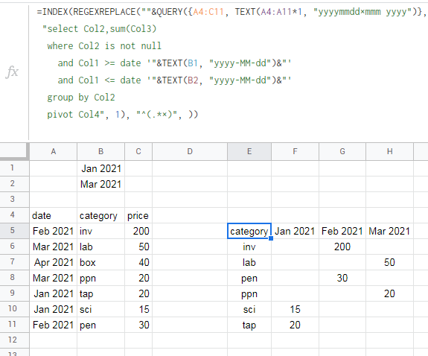Screen dimensions: 428x356
Task: Click cell C10 value 15
Action: 138,309
